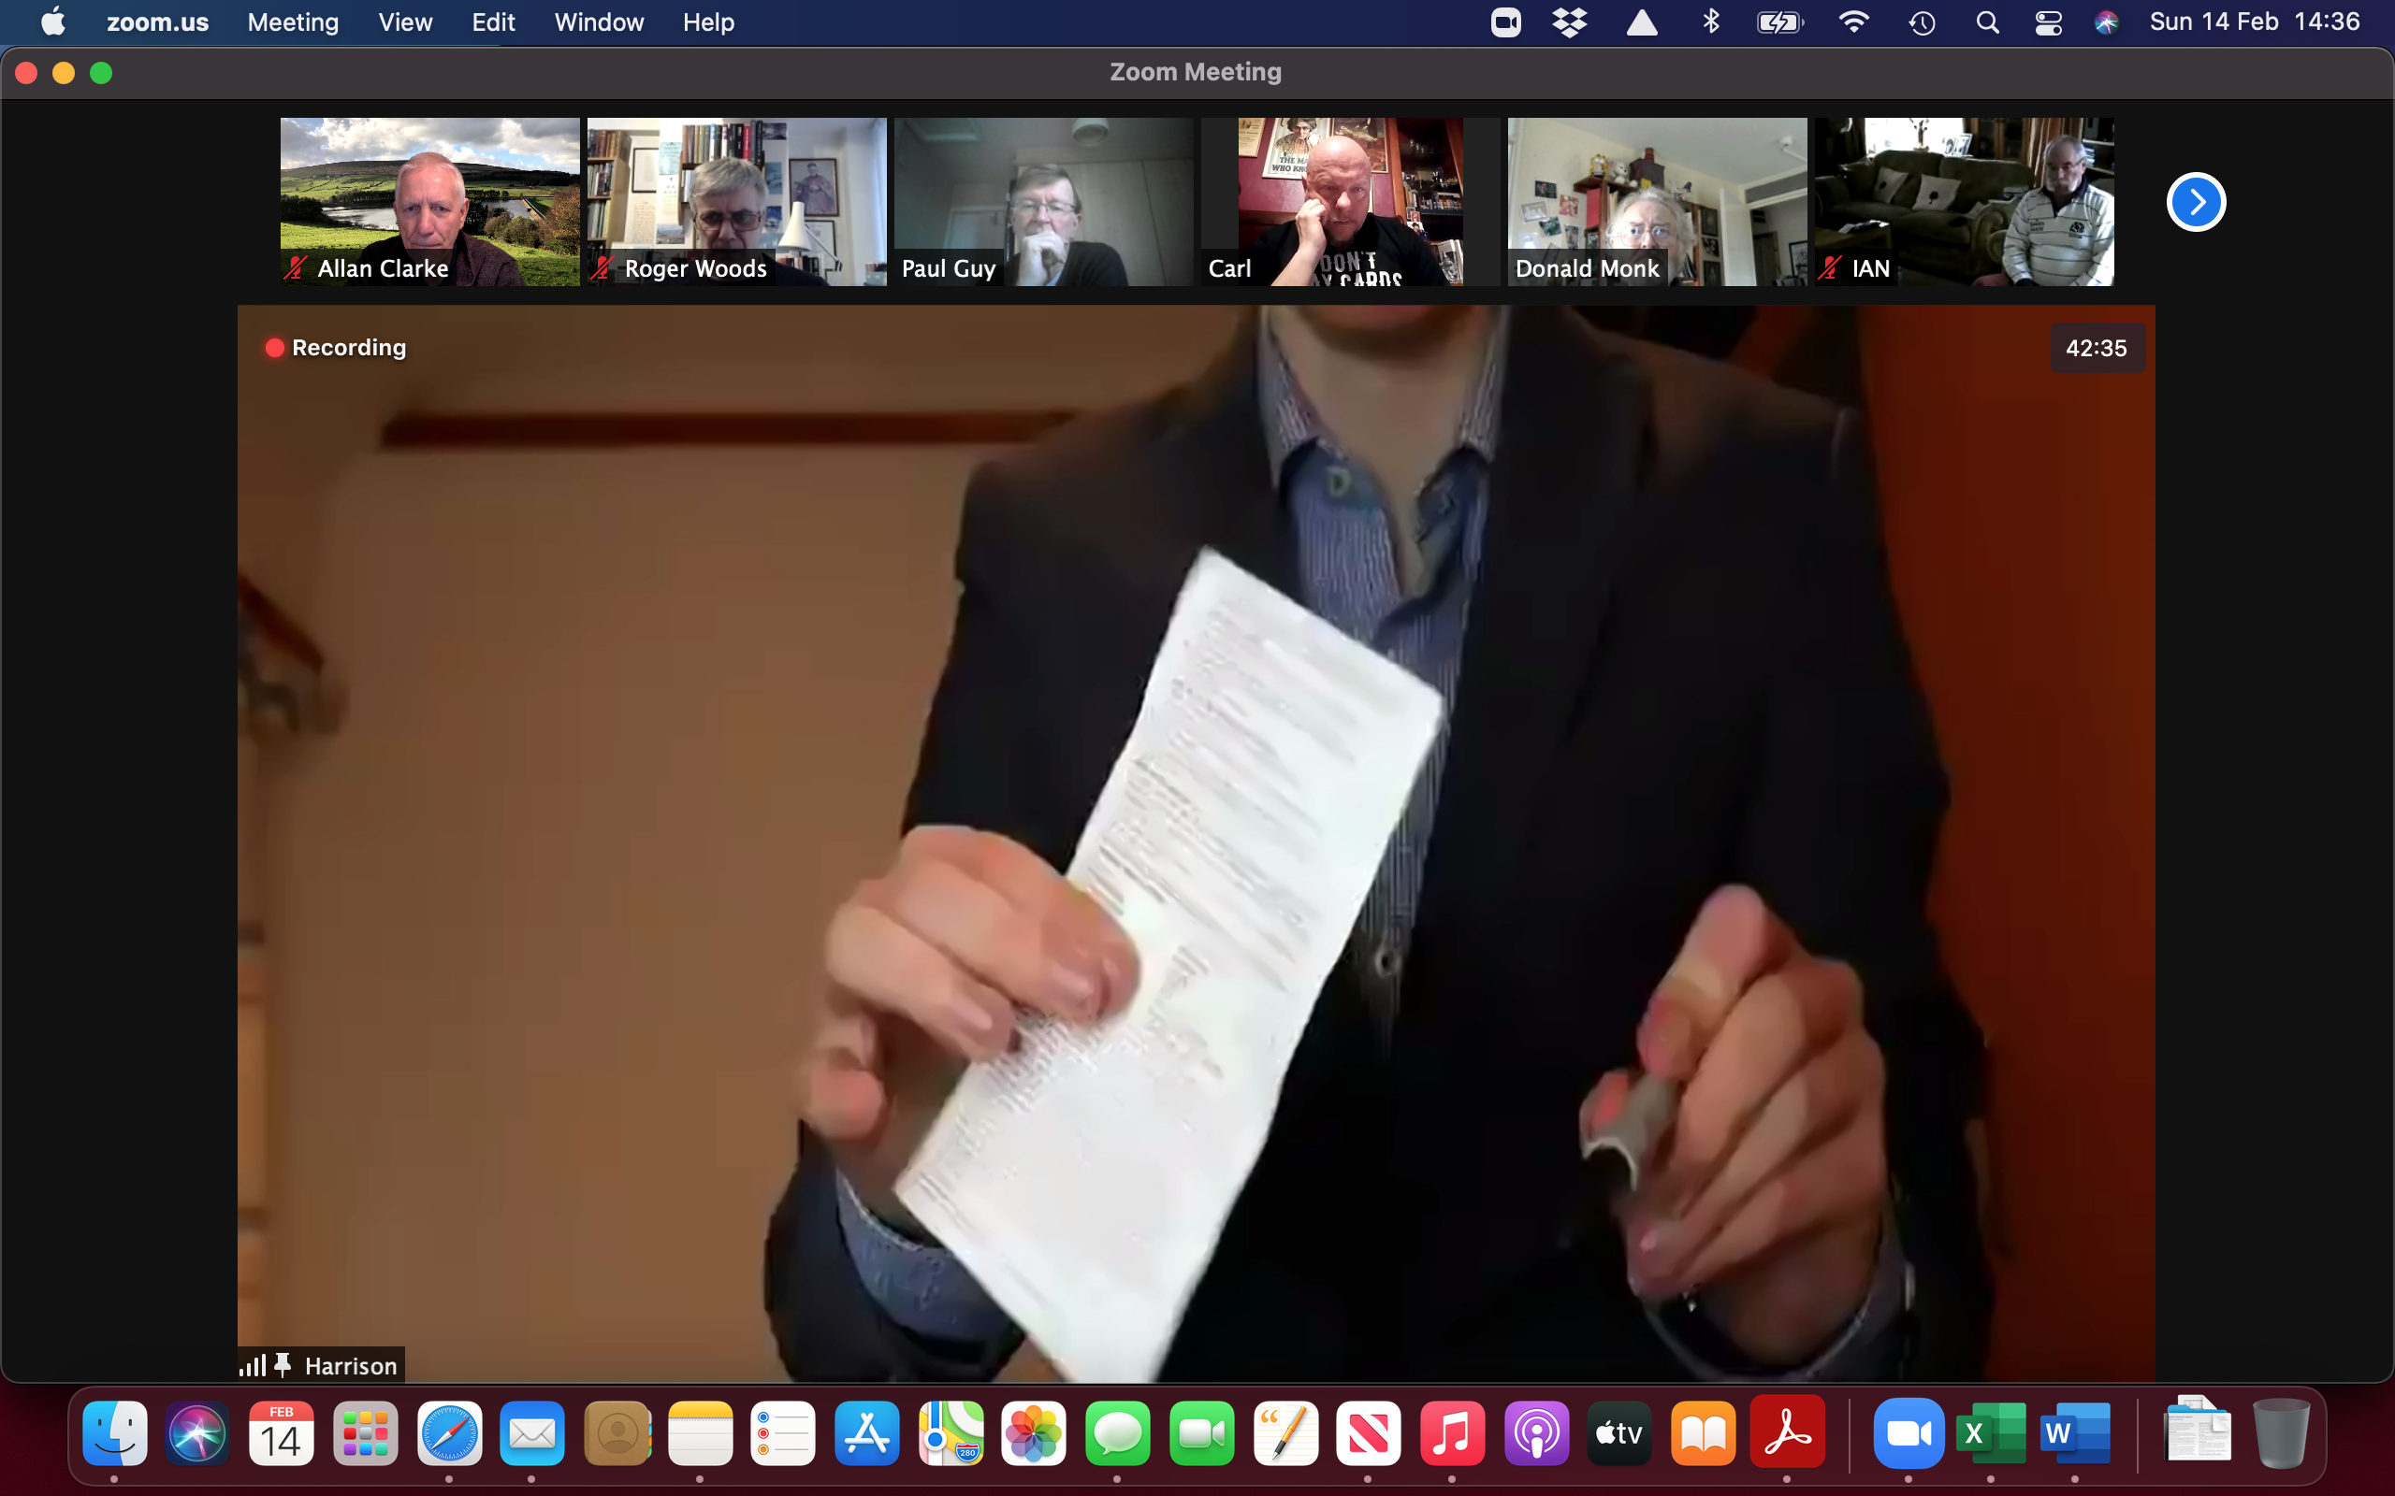2395x1496 pixels.
Task: Click the pin icon next to Harrison
Action: [283, 1365]
